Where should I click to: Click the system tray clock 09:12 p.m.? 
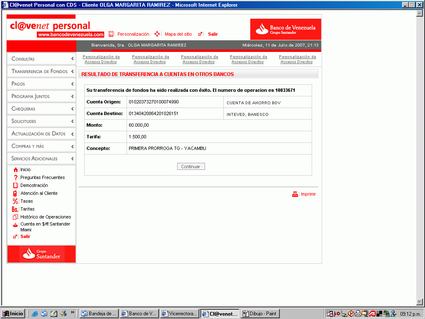point(410,314)
